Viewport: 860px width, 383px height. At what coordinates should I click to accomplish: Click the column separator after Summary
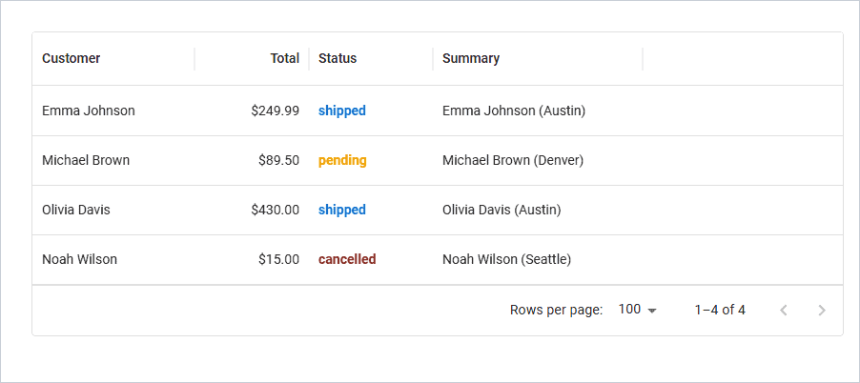(x=643, y=59)
